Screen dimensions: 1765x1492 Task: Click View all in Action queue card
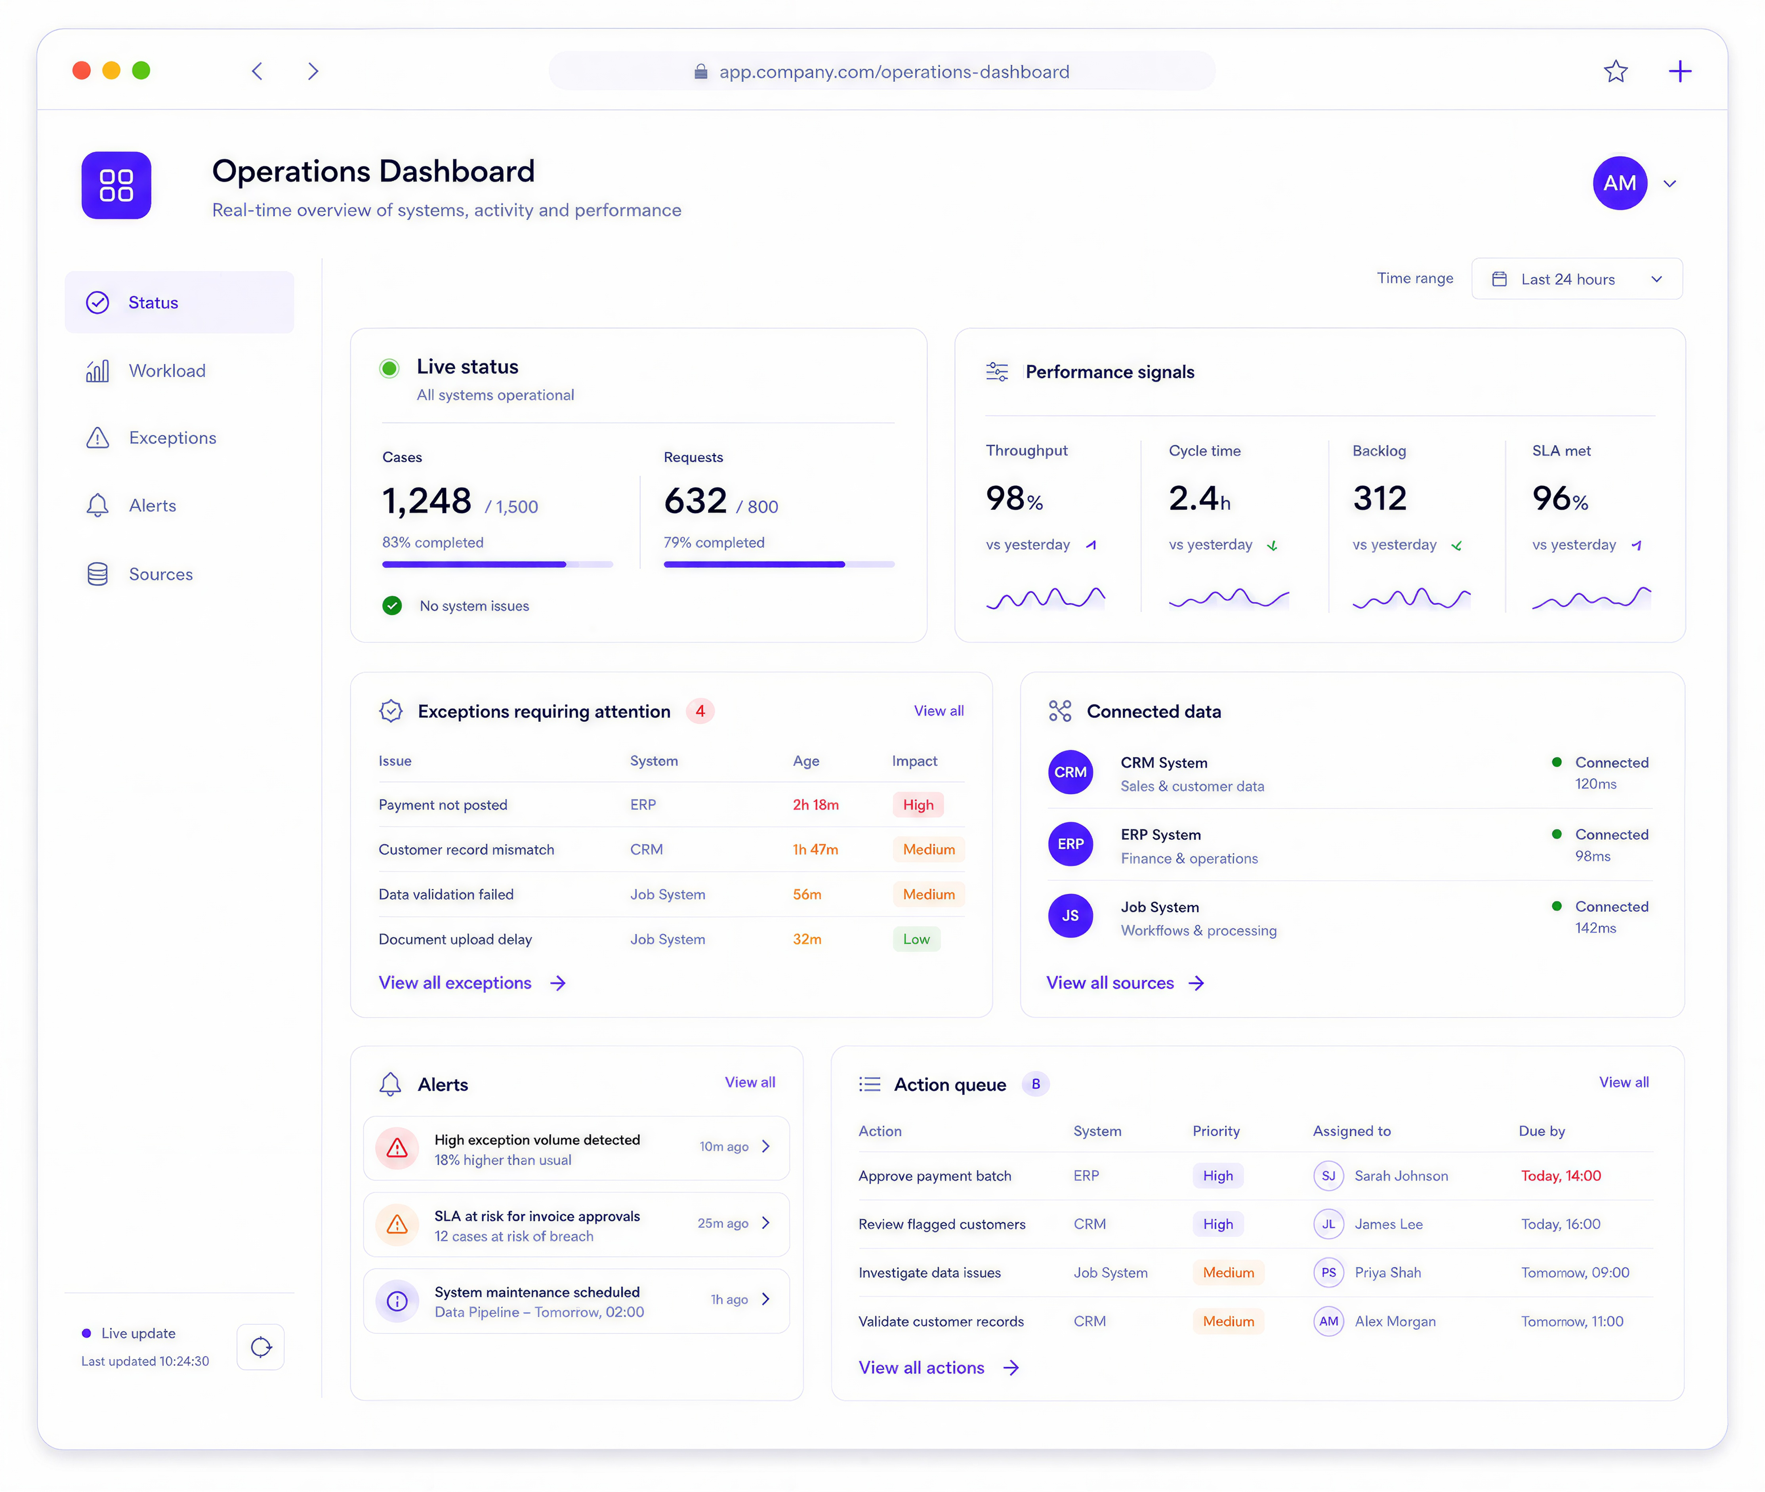click(1624, 1083)
